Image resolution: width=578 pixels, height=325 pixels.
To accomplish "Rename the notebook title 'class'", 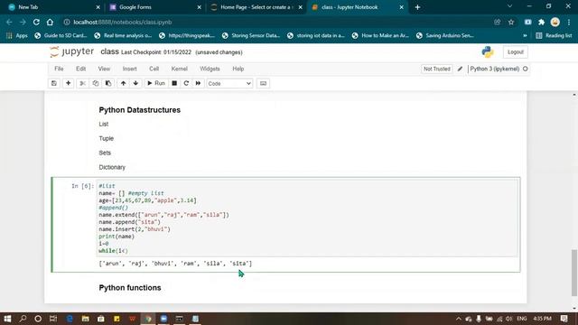I will pos(109,52).
